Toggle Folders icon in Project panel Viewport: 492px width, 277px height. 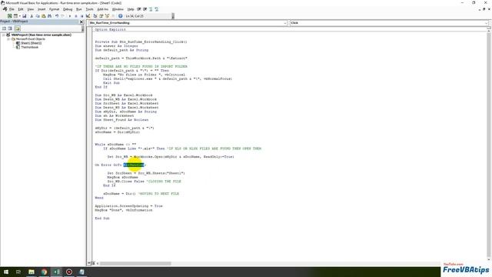tap(17, 28)
